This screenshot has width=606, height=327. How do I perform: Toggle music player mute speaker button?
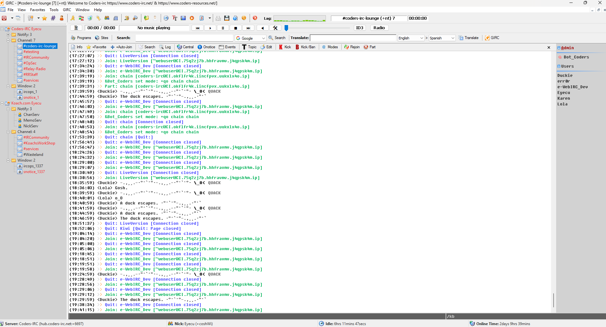point(262,28)
